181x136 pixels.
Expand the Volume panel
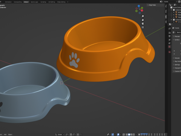[x=176, y=58]
